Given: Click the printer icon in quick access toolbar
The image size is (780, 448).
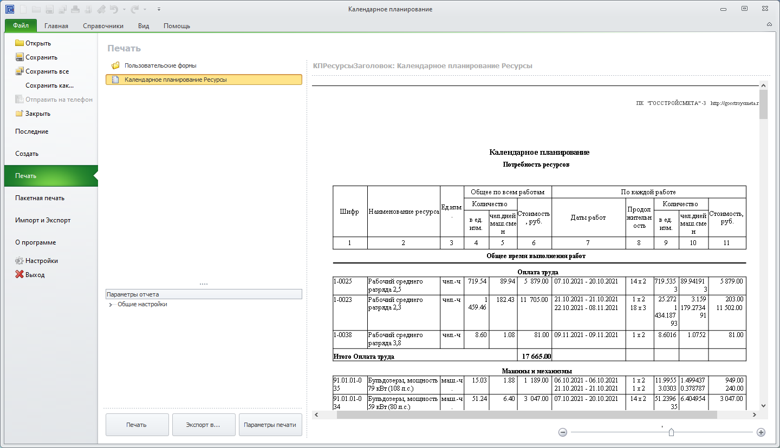Looking at the screenshot, I should pos(75,9).
